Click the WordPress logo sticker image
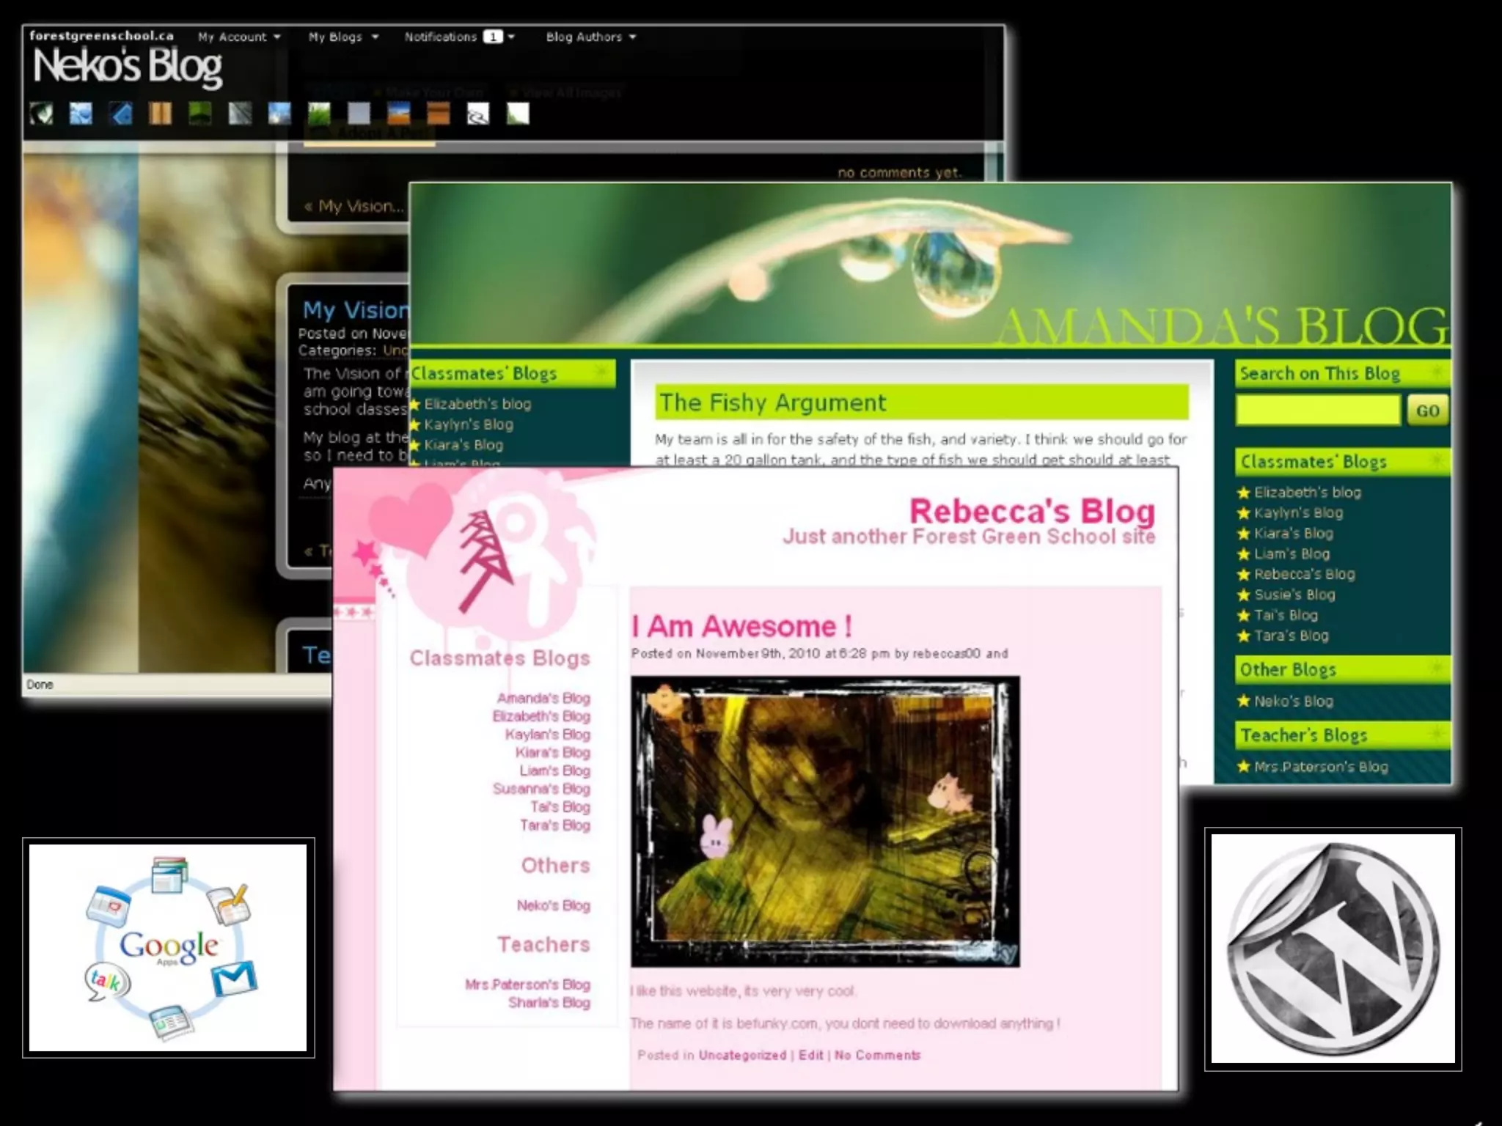1502x1126 pixels. click(x=1333, y=949)
